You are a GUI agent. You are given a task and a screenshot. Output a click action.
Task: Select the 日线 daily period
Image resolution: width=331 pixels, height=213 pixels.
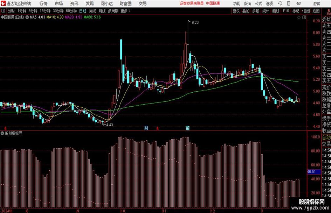tap(83, 11)
